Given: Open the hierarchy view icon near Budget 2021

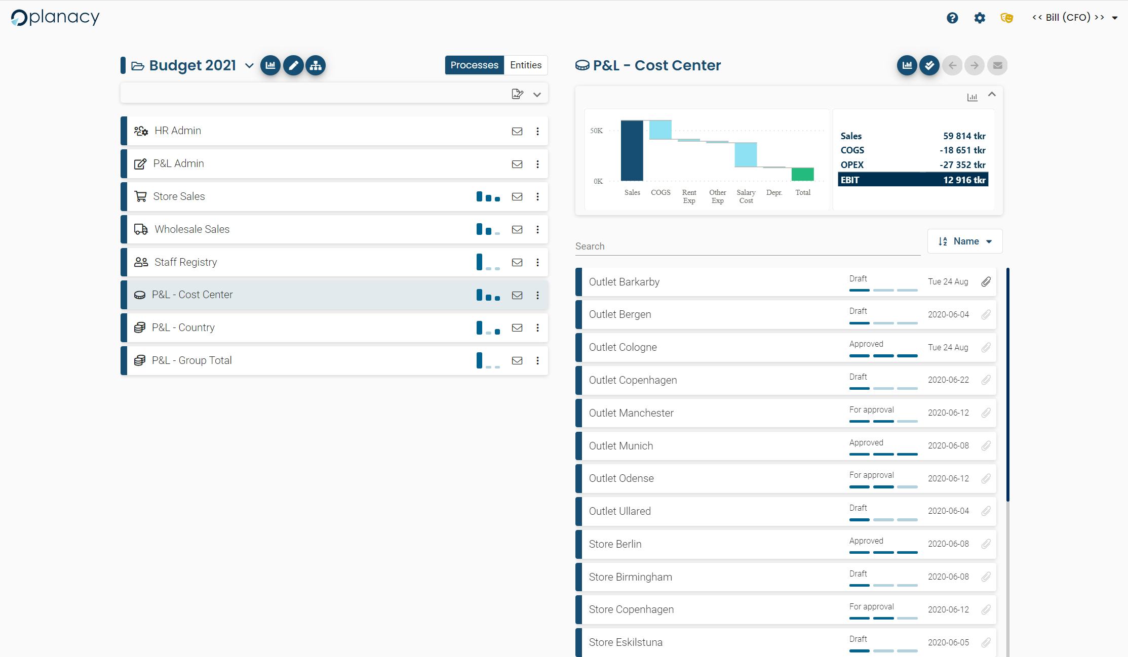Looking at the screenshot, I should point(316,65).
